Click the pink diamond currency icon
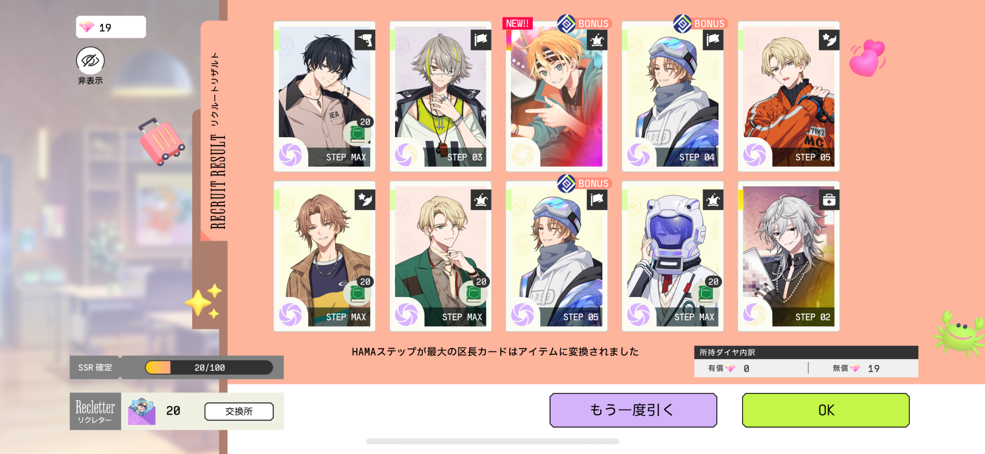The height and width of the screenshot is (454, 985). (x=87, y=27)
